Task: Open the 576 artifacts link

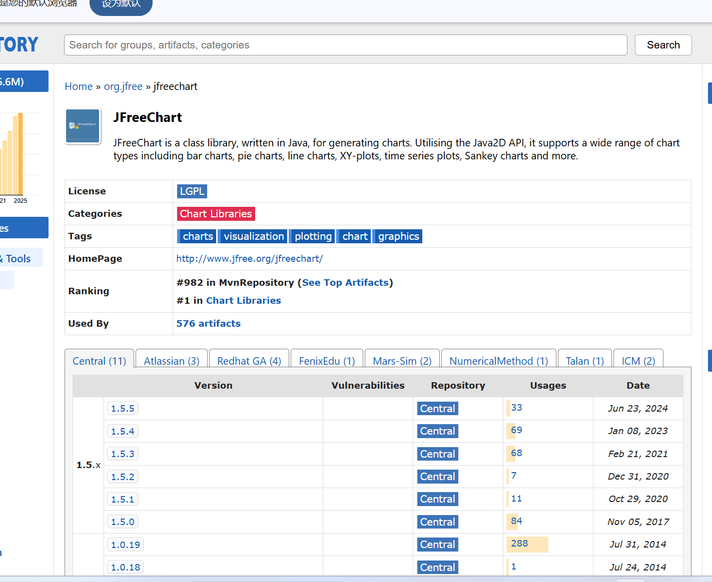Action: coord(209,324)
